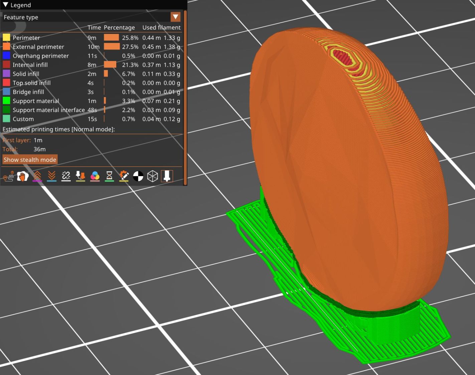This screenshot has height=375, width=475.
Task: Click the Support material legend row
Action: click(36, 101)
